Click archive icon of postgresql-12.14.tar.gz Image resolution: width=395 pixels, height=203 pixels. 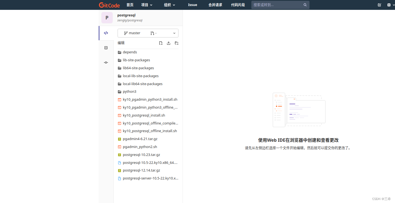point(120,170)
